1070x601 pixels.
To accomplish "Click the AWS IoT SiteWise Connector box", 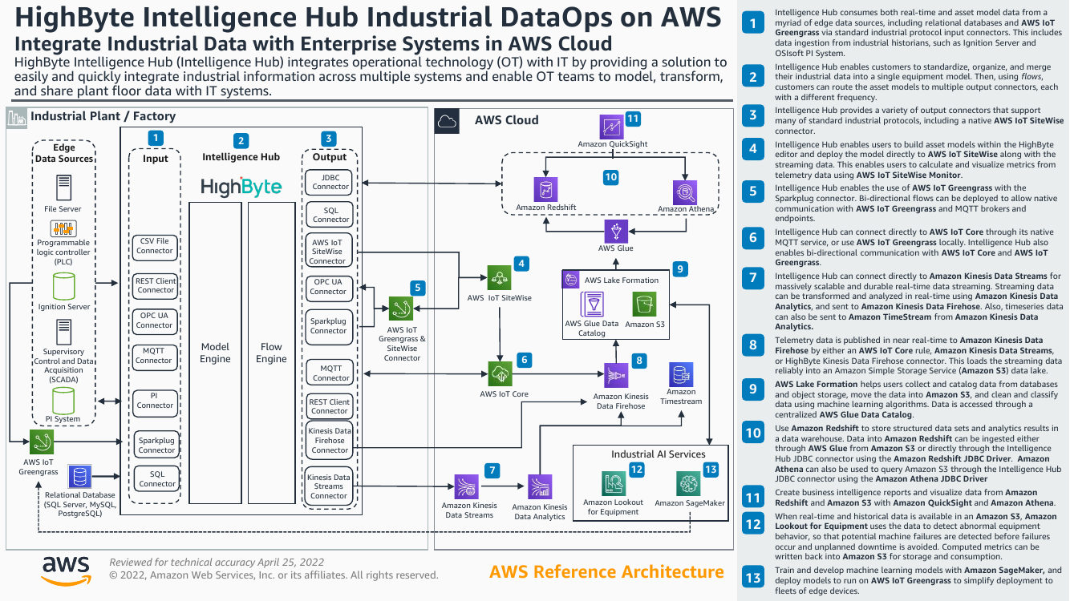I will pyautogui.click(x=328, y=251).
